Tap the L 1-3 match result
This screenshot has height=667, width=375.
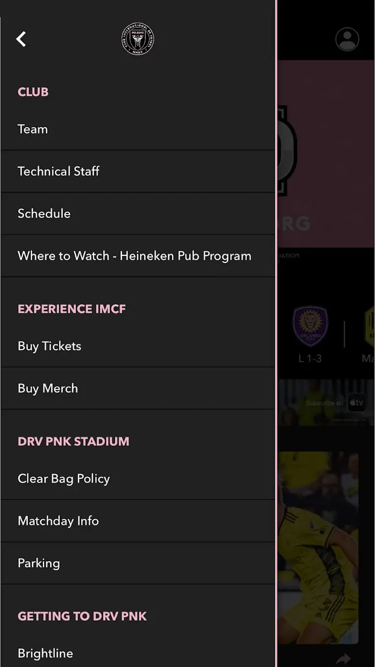click(x=310, y=359)
